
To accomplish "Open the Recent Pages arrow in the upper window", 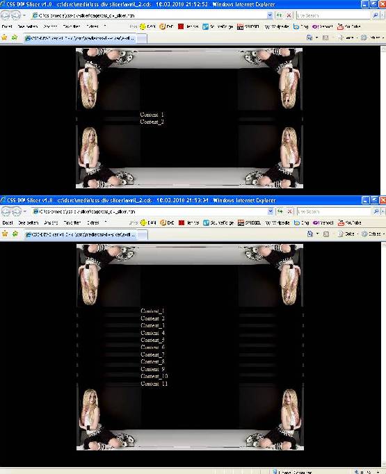I will [24, 15].
